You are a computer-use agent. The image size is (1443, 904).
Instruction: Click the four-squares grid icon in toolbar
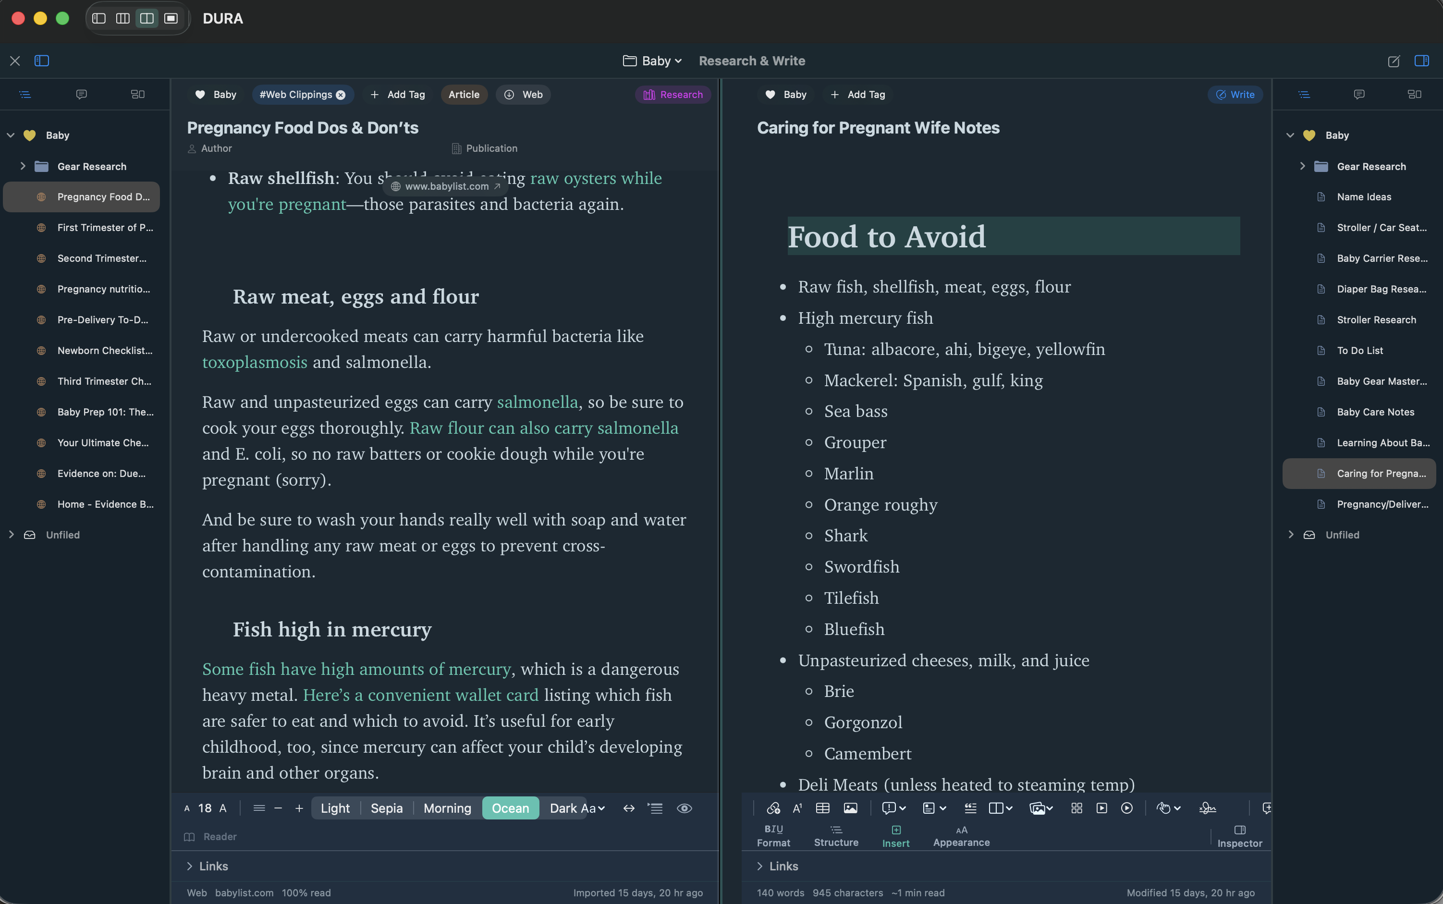pos(1076,808)
